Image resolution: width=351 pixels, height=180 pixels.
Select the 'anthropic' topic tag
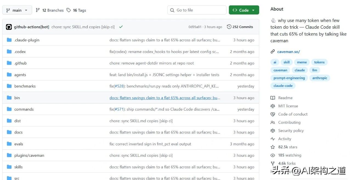[320, 78]
